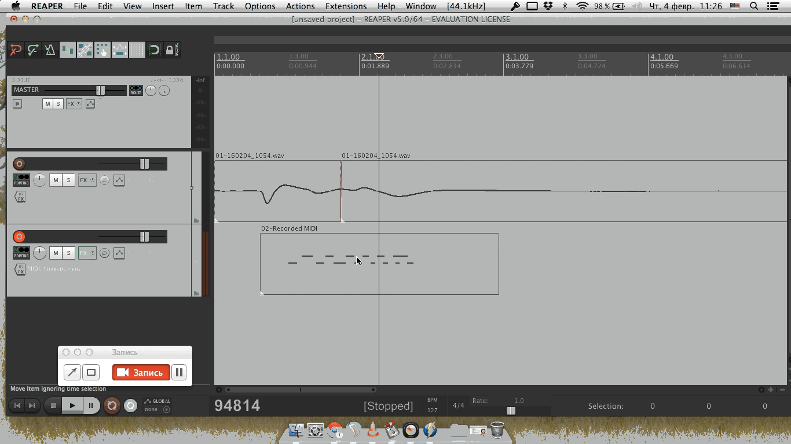Click the transport Play button
Viewport: 791px width, 444px height.
point(72,406)
